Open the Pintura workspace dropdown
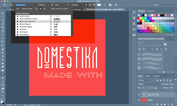Screen dimensions: 177x106 click(x=164, y=5)
